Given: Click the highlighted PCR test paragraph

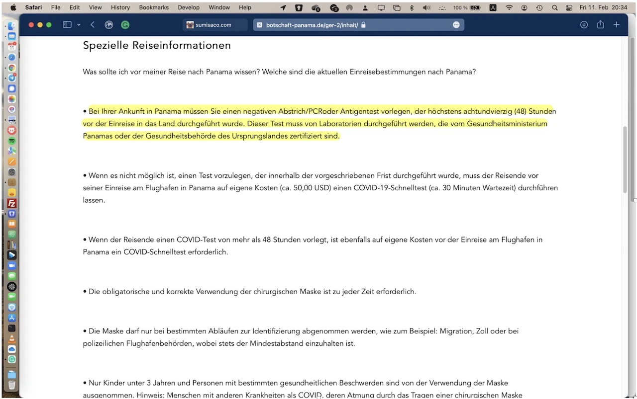Looking at the screenshot, I should 319,124.
